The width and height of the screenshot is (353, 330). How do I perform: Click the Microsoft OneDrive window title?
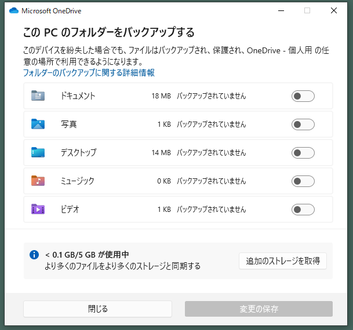coord(52,11)
